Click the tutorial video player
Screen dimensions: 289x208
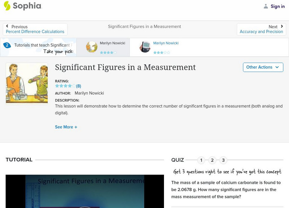point(85,191)
